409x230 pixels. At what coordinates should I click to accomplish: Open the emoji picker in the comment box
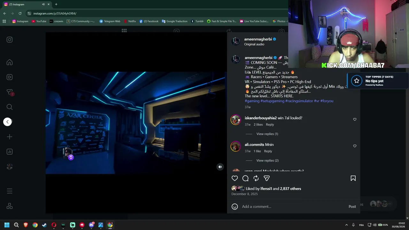coord(235,207)
